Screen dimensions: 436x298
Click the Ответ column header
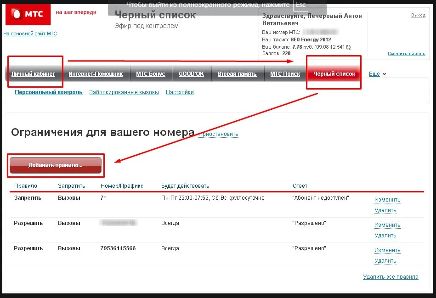[x=300, y=186]
